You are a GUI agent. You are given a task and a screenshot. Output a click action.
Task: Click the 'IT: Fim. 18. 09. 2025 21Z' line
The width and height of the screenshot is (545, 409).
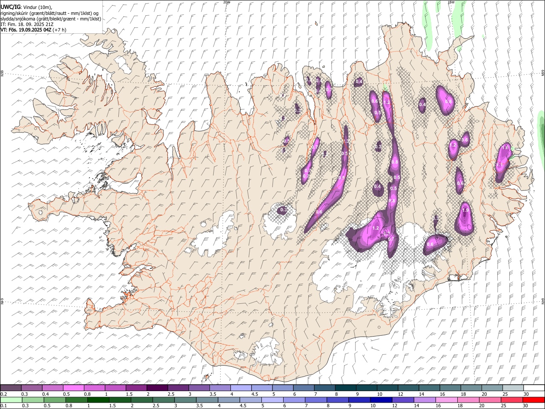coord(27,24)
